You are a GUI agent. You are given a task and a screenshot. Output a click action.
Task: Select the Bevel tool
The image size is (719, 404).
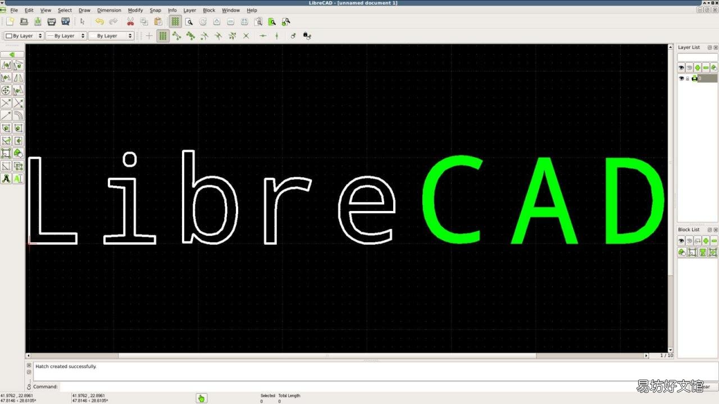6,128
